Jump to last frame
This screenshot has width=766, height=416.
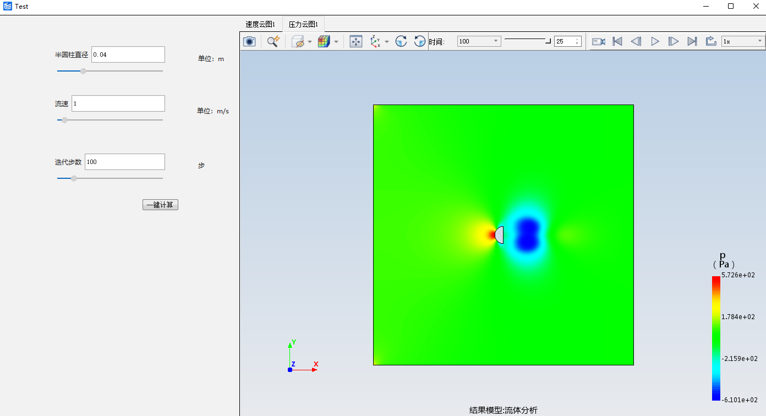click(x=692, y=41)
